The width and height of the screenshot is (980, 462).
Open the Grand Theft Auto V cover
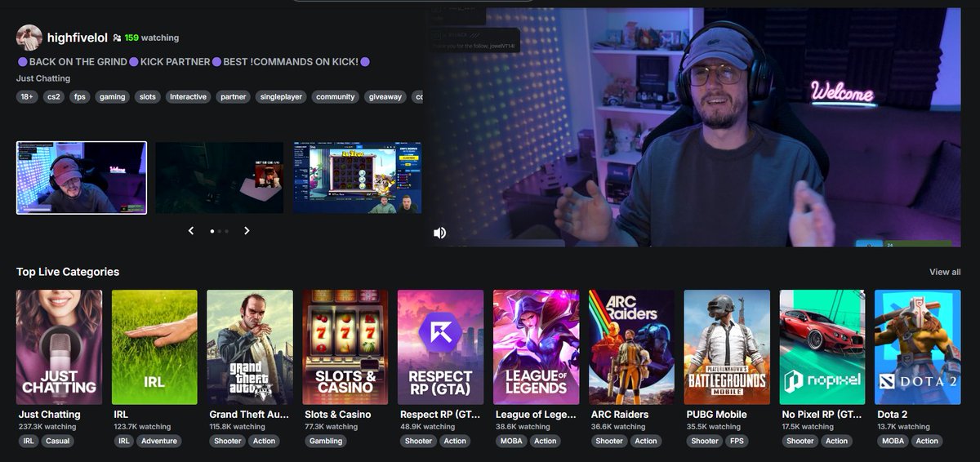tap(250, 347)
